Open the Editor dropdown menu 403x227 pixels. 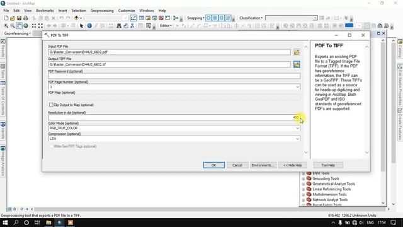[166, 26]
